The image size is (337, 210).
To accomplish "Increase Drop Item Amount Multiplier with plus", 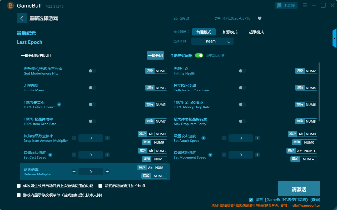I will click(x=107, y=138).
